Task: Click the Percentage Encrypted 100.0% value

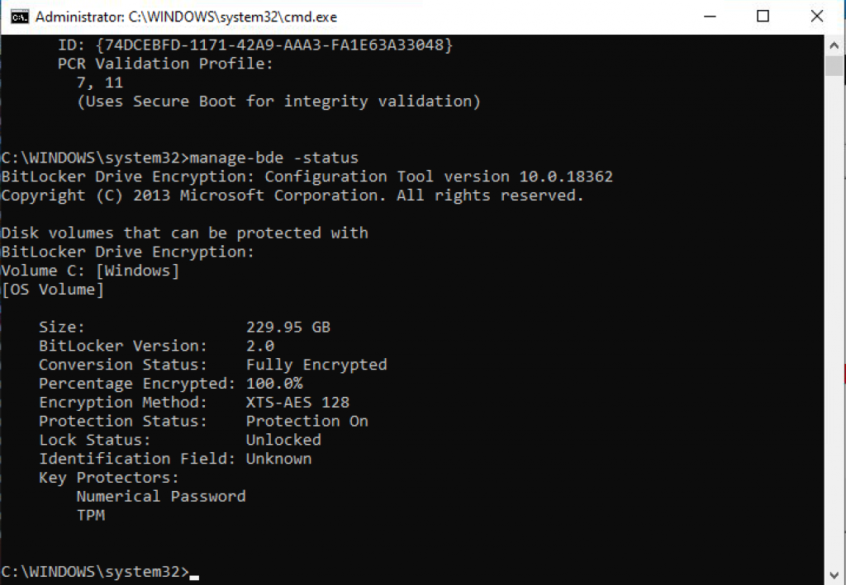Action: [276, 383]
